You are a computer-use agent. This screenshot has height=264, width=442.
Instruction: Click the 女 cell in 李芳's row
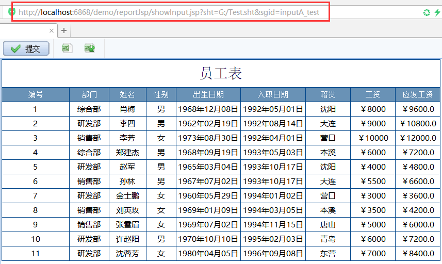(x=161, y=138)
